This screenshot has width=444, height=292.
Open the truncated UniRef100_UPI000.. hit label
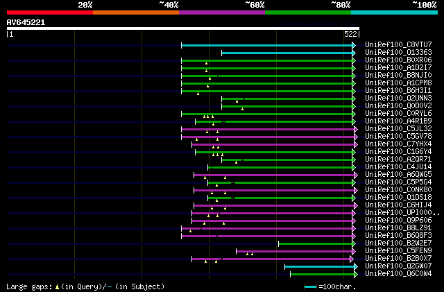click(x=402, y=213)
